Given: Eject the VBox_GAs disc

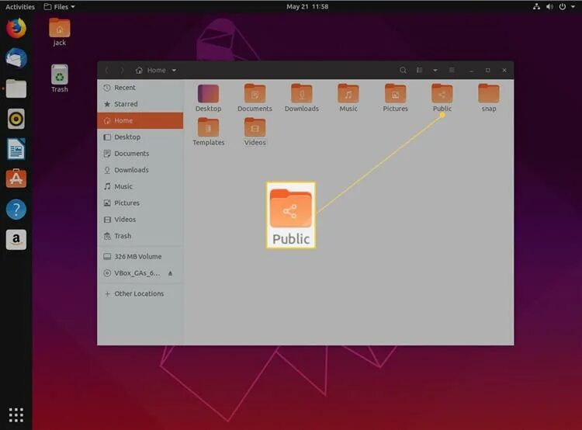Looking at the screenshot, I should [171, 273].
